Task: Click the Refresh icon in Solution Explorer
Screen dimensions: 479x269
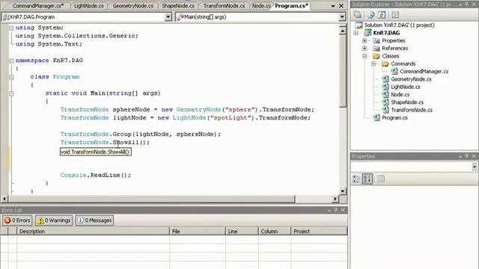Action: point(382,15)
